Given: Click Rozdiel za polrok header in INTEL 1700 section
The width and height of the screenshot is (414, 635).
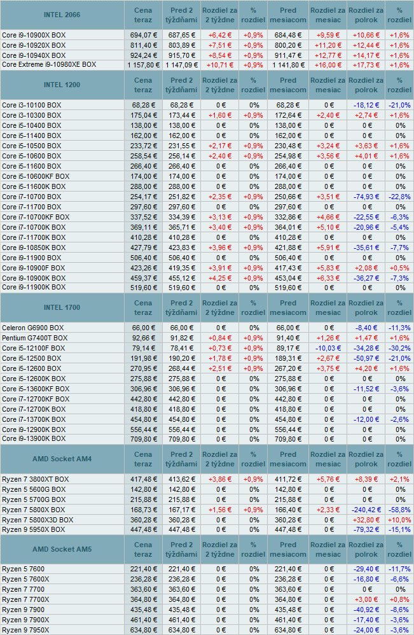Looking at the screenshot, I should (x=366, y=308).
